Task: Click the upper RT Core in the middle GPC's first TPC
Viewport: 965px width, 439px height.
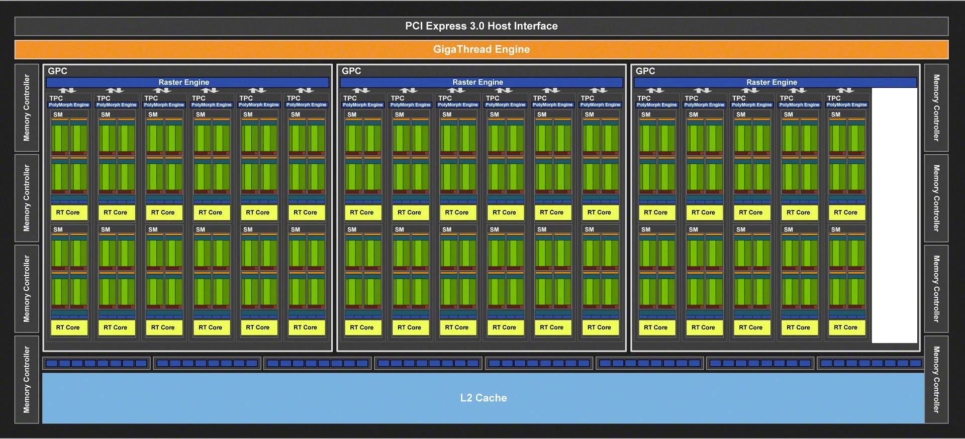Action: (362, 212)
